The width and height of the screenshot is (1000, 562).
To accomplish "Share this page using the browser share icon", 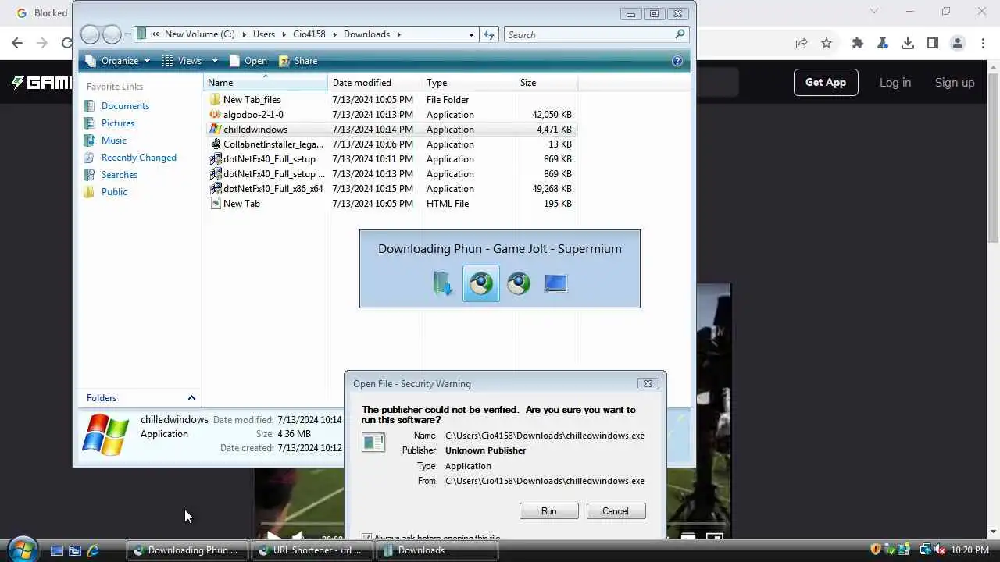I will (x=802, y=44).
